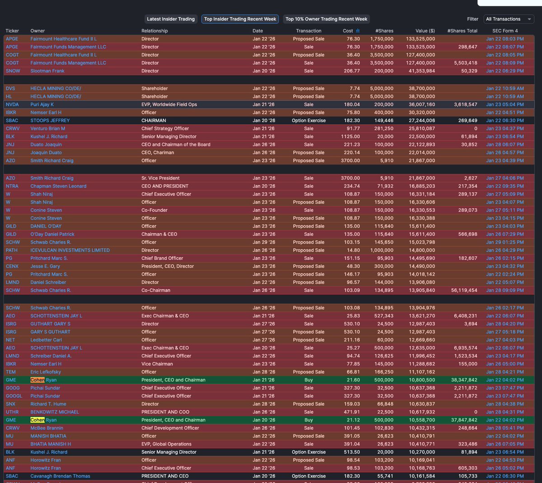Open owner Eric Lefkofsky link

coord(46,372)
